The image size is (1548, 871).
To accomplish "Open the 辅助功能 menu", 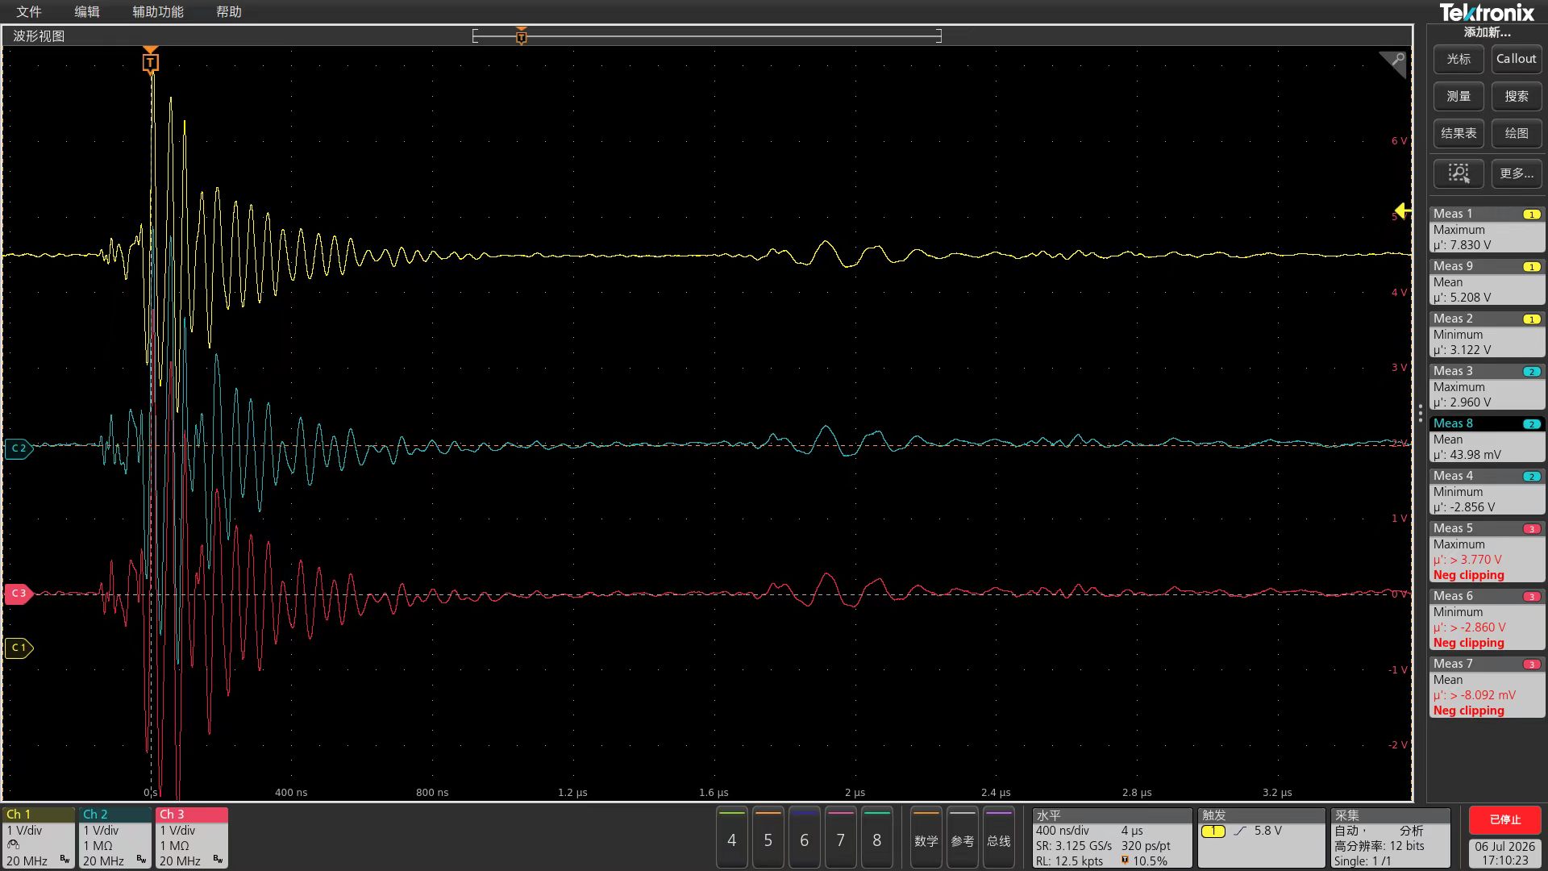I will click(x=158, y=11).
